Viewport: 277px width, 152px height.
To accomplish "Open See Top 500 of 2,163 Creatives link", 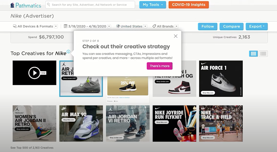I will (x=32, y=148).
